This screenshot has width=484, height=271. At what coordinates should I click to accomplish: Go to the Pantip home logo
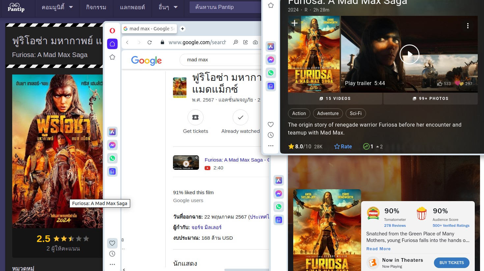16,7
